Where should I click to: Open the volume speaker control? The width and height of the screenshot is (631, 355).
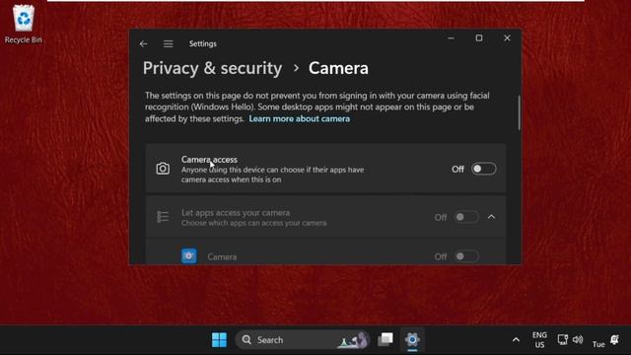578,339
